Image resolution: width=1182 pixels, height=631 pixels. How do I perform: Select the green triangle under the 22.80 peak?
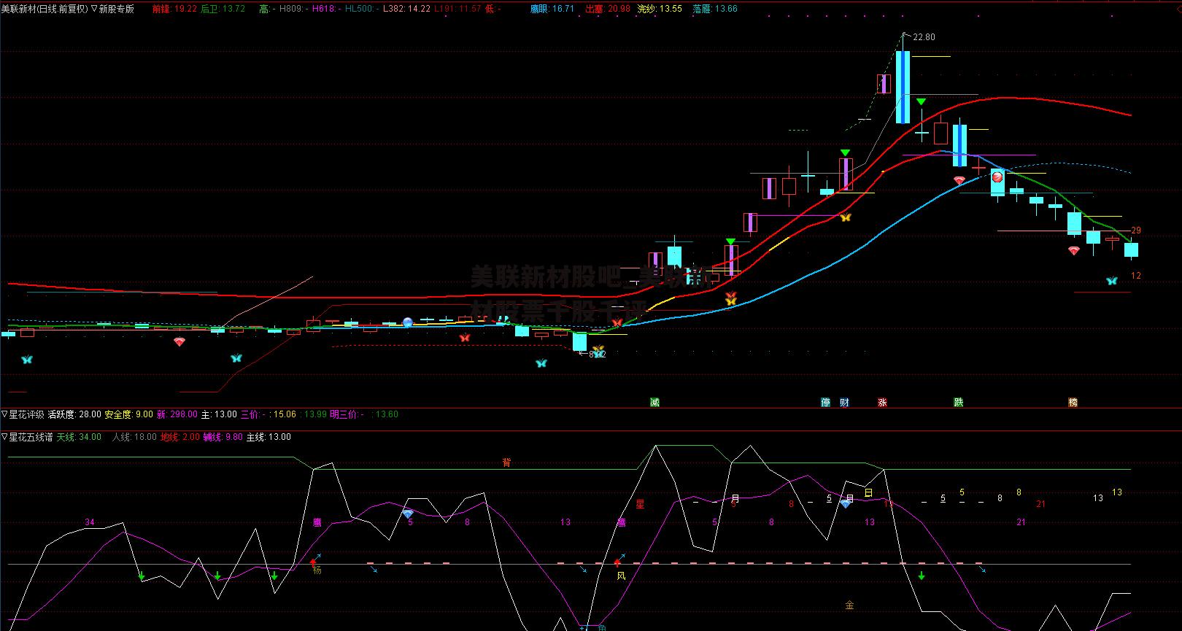coord(922,101)
